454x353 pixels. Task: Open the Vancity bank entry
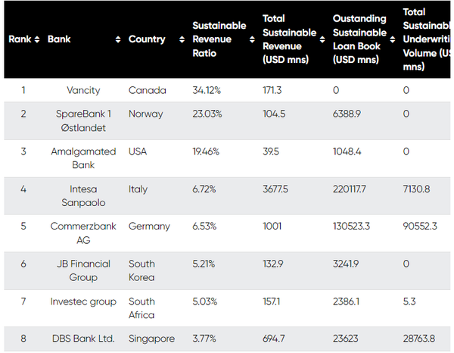83,91
